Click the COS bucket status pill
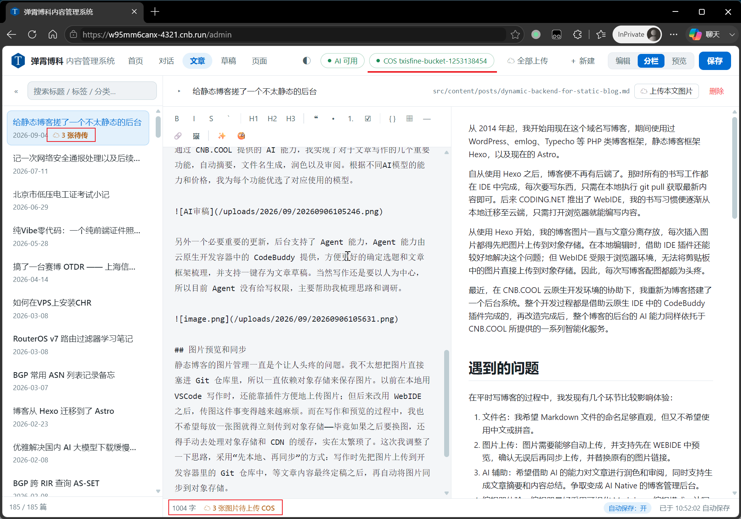Image resolution: width=741 pixels, height=519 pixels. 432,61
